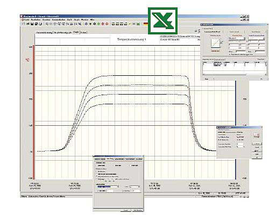
Task: Switch to the Graph tab
Action: [76, 32]
